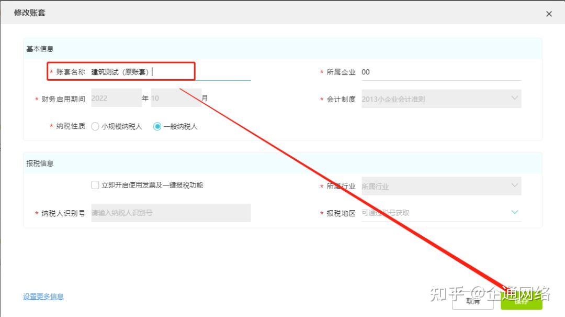Close the 修改账套 dialog
Screen dimensions: 565x317
coord(549,14)
